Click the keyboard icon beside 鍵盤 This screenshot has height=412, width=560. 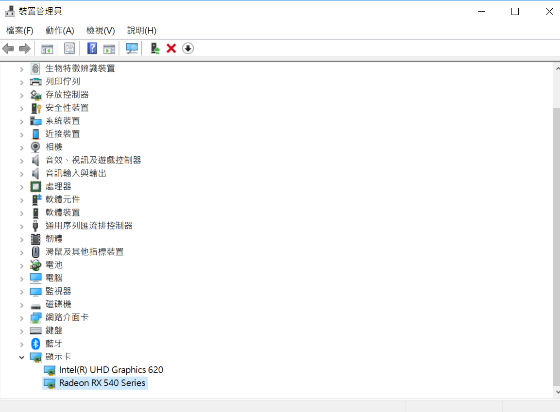click(x=35, y=330)
